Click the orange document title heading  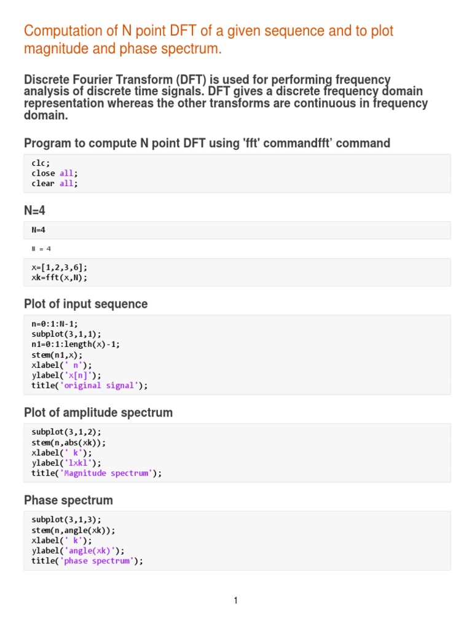[208, 39]
